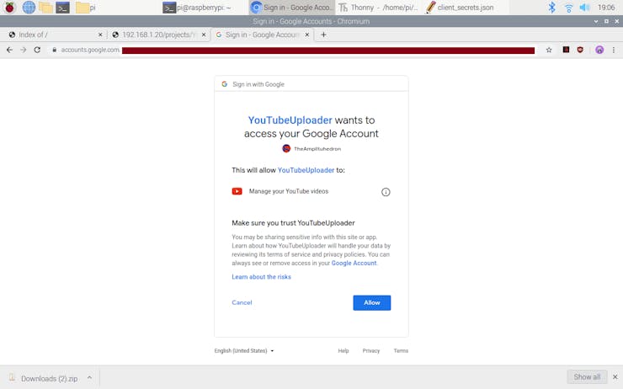This screenshot has width=623, height=389.
Task: Switch to pi@raspberrypi terminal taskbar entry
Action: (x=198, y=7)
